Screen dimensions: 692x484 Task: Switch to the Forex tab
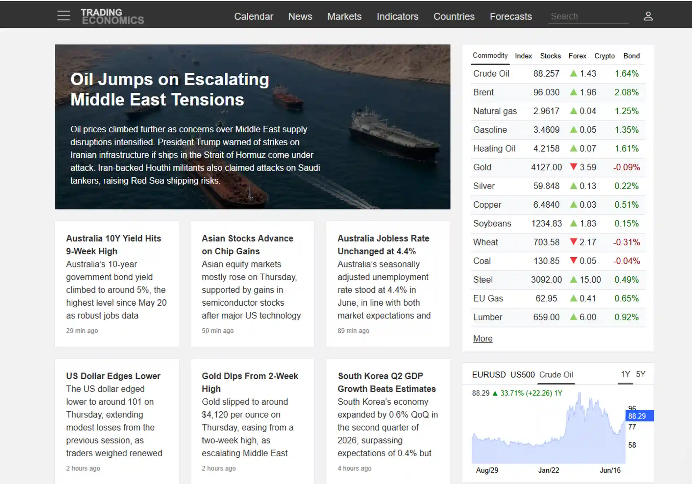click(577, 56)
